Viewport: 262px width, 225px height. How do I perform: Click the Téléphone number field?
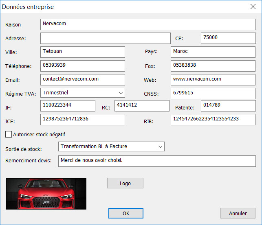point(83,66)
